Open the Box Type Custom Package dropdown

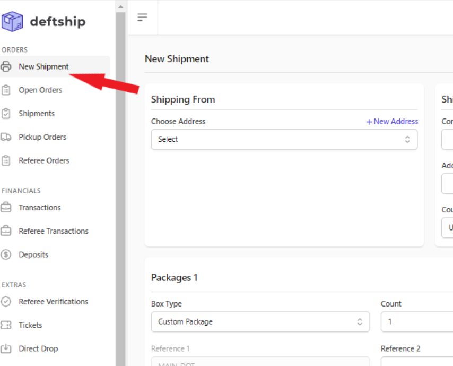[260, 322]
